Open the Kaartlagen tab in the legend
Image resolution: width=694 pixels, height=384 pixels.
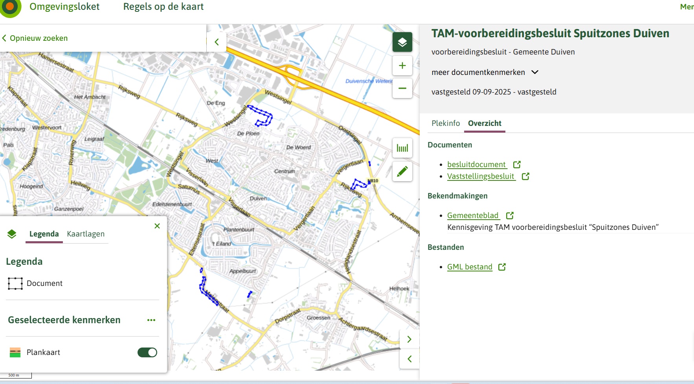pos(85,234)
